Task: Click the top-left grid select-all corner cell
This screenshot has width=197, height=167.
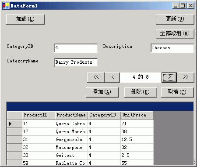Action: [14, 115]
